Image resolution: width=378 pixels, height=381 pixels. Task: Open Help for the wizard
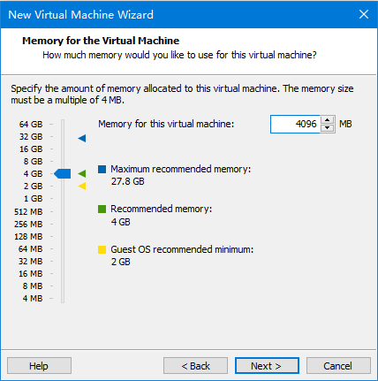click(39, 366)
